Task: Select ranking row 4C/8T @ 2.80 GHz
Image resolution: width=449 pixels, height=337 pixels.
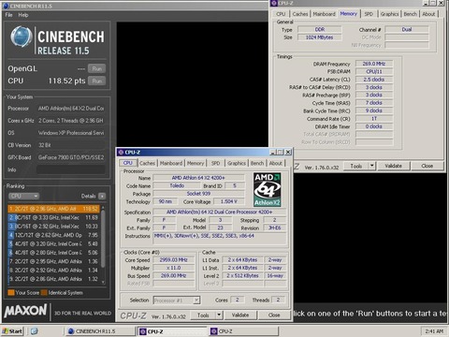Action: coord(53,253)
